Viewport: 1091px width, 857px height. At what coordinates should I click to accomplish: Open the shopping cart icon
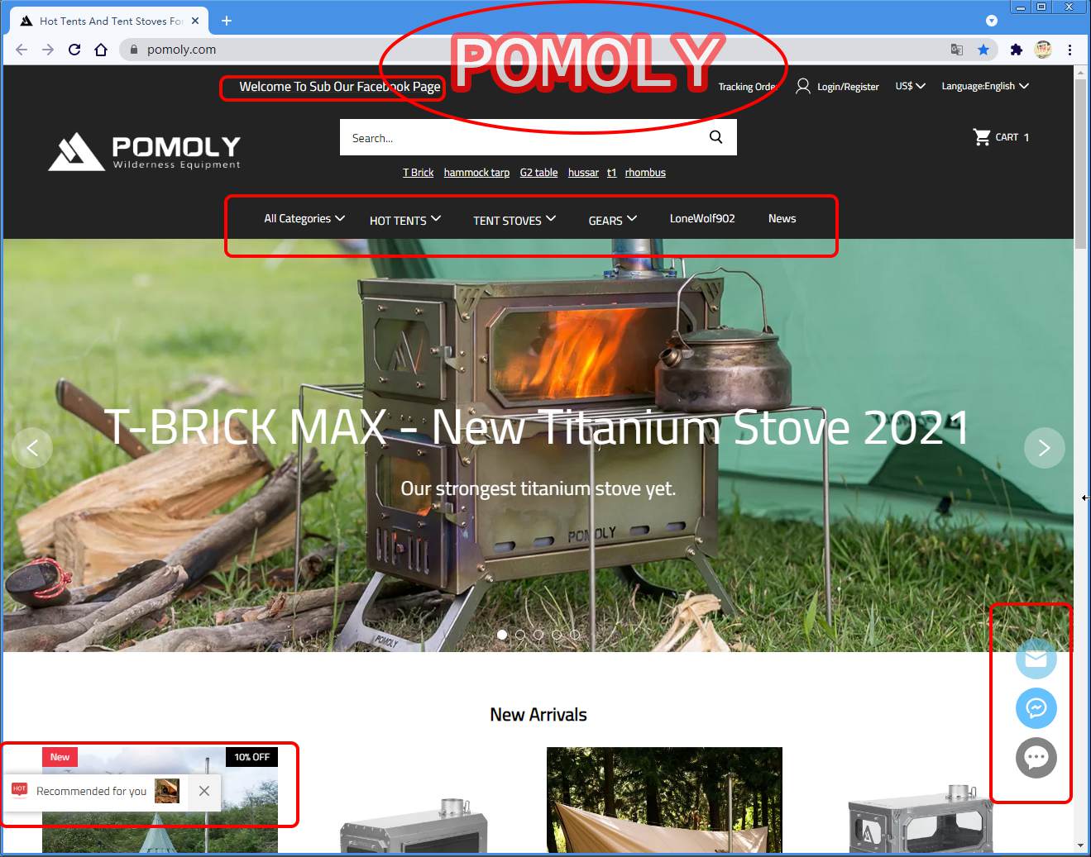(x=982, y=137)
